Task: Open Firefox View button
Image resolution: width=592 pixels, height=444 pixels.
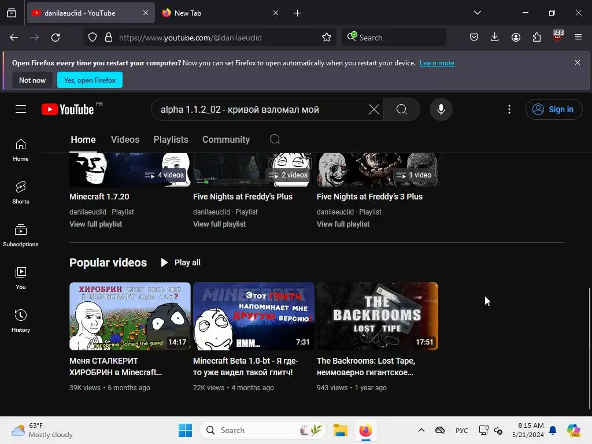Action: [x=12, y=13]
